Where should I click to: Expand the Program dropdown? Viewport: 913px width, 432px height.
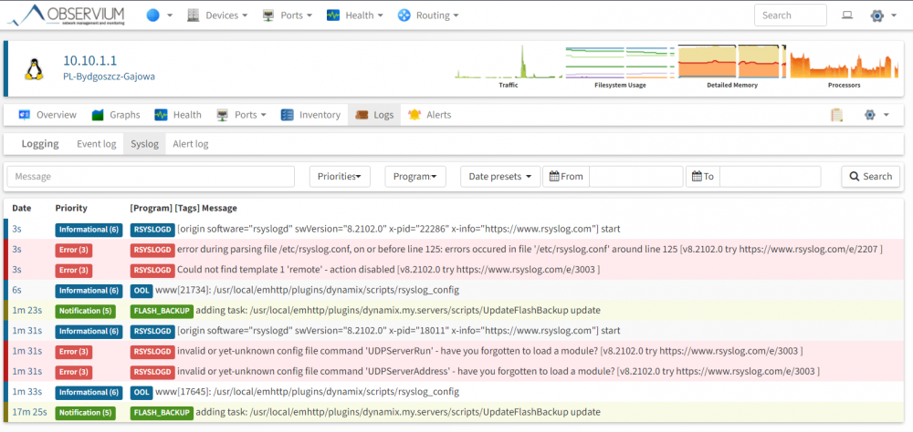point(415,176)
